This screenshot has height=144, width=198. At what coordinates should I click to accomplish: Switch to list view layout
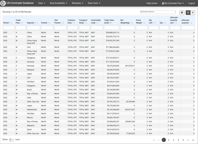(188, 12)
